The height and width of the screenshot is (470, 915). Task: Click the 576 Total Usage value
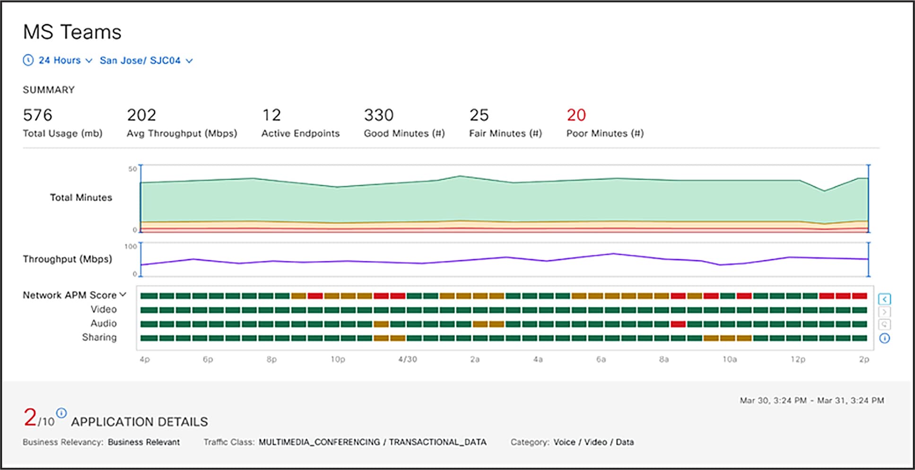pos(38,115)
